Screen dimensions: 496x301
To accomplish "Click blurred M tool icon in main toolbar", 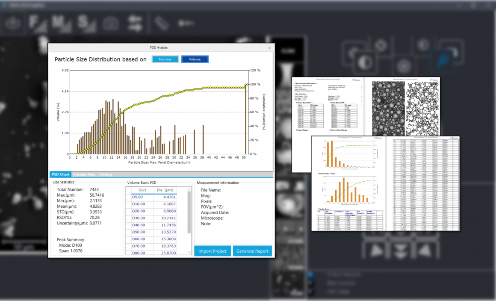I will pyautogui.click(x=61, y=24).
